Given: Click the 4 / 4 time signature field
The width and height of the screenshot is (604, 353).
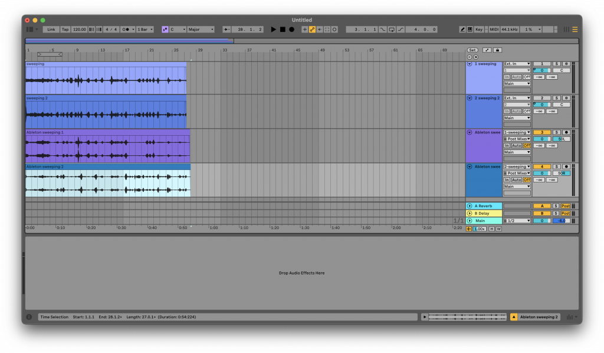Looking at the screenshot, I should click(x=111, y=30).
